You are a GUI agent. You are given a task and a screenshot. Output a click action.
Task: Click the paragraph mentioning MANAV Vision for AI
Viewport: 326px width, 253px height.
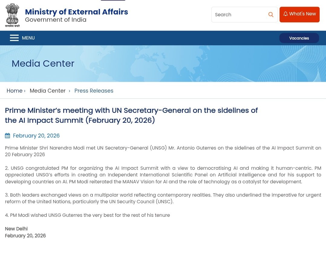click(163, 175)
